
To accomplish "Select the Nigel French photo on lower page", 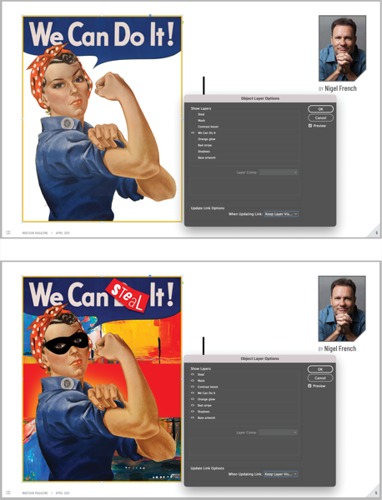I will pos(342,308).
